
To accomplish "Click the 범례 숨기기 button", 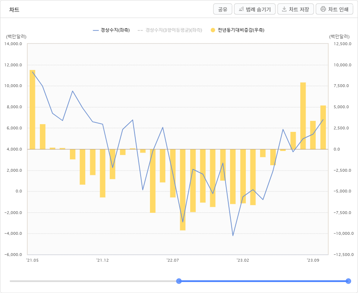I will [x=255, y=9].
